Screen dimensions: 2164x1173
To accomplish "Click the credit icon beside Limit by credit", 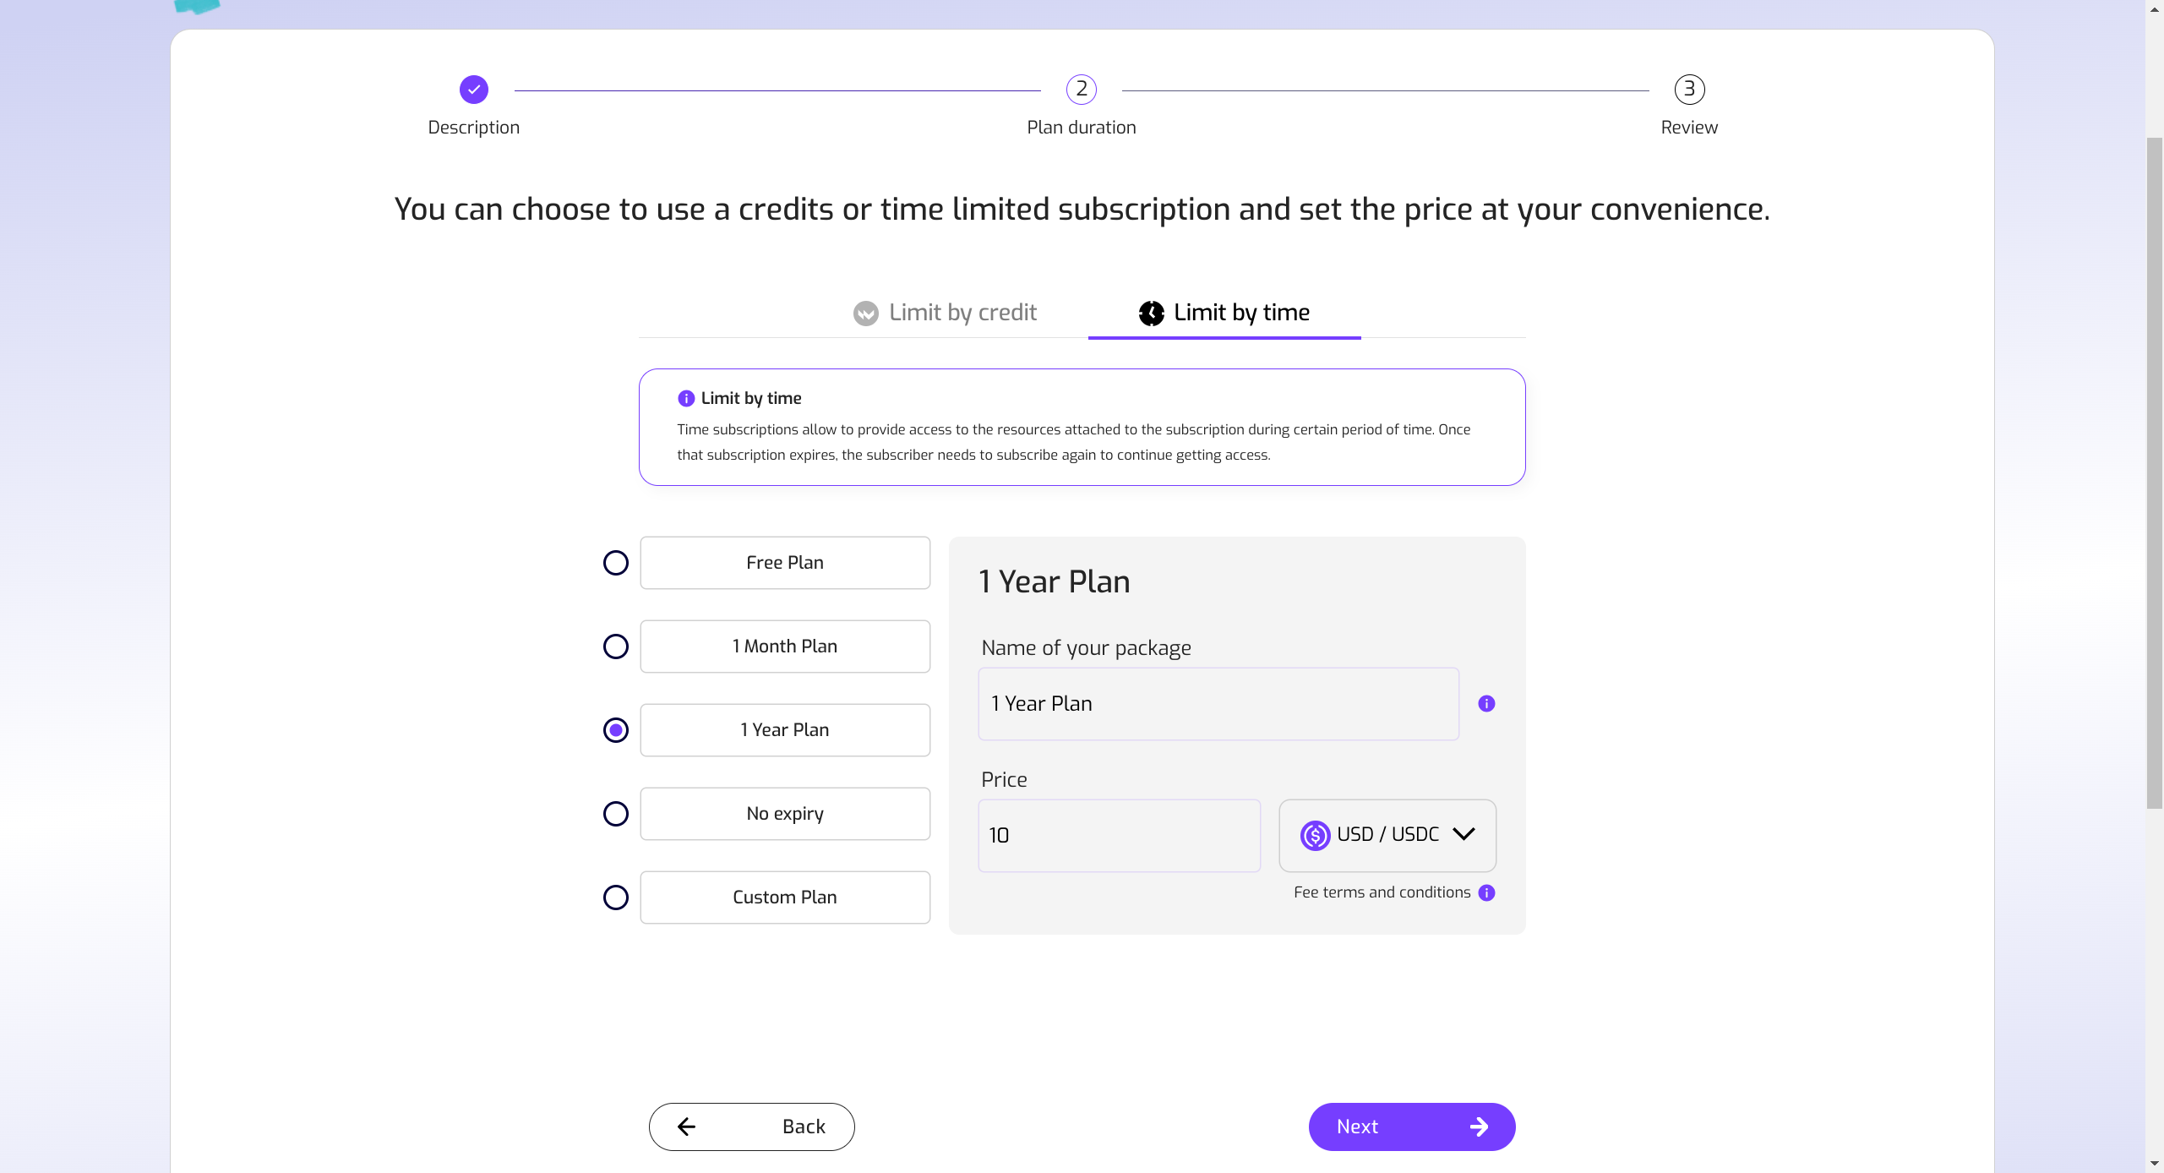I will [865, 314].
